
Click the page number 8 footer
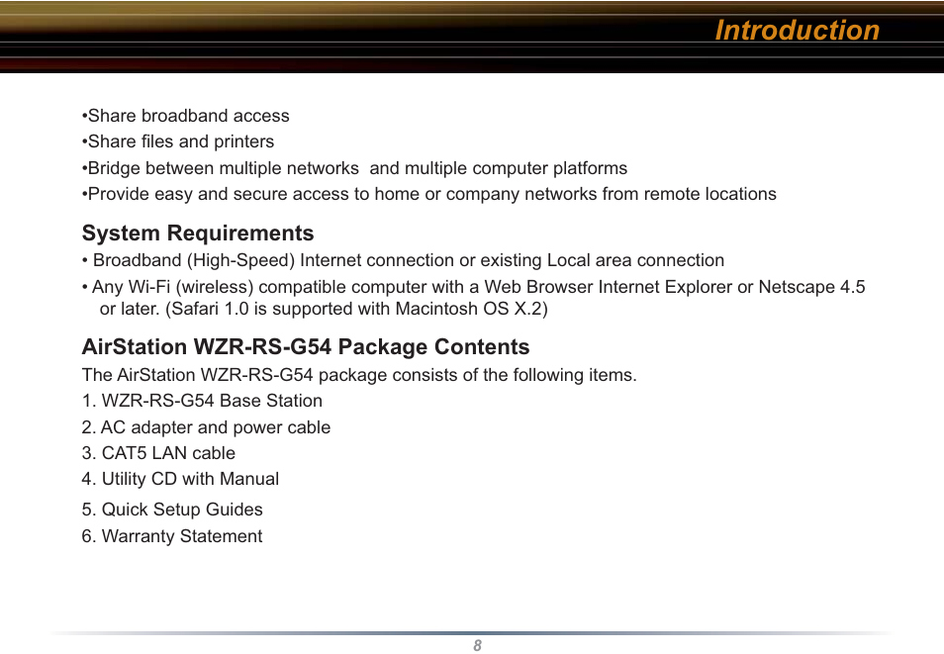pos(477,645)
